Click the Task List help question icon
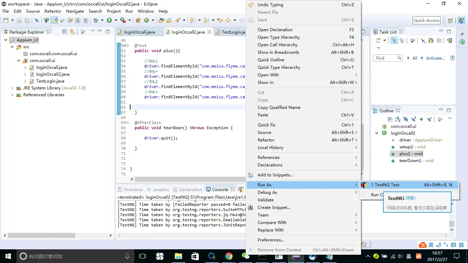Screen dimensions: 468x263 point(452,58)
